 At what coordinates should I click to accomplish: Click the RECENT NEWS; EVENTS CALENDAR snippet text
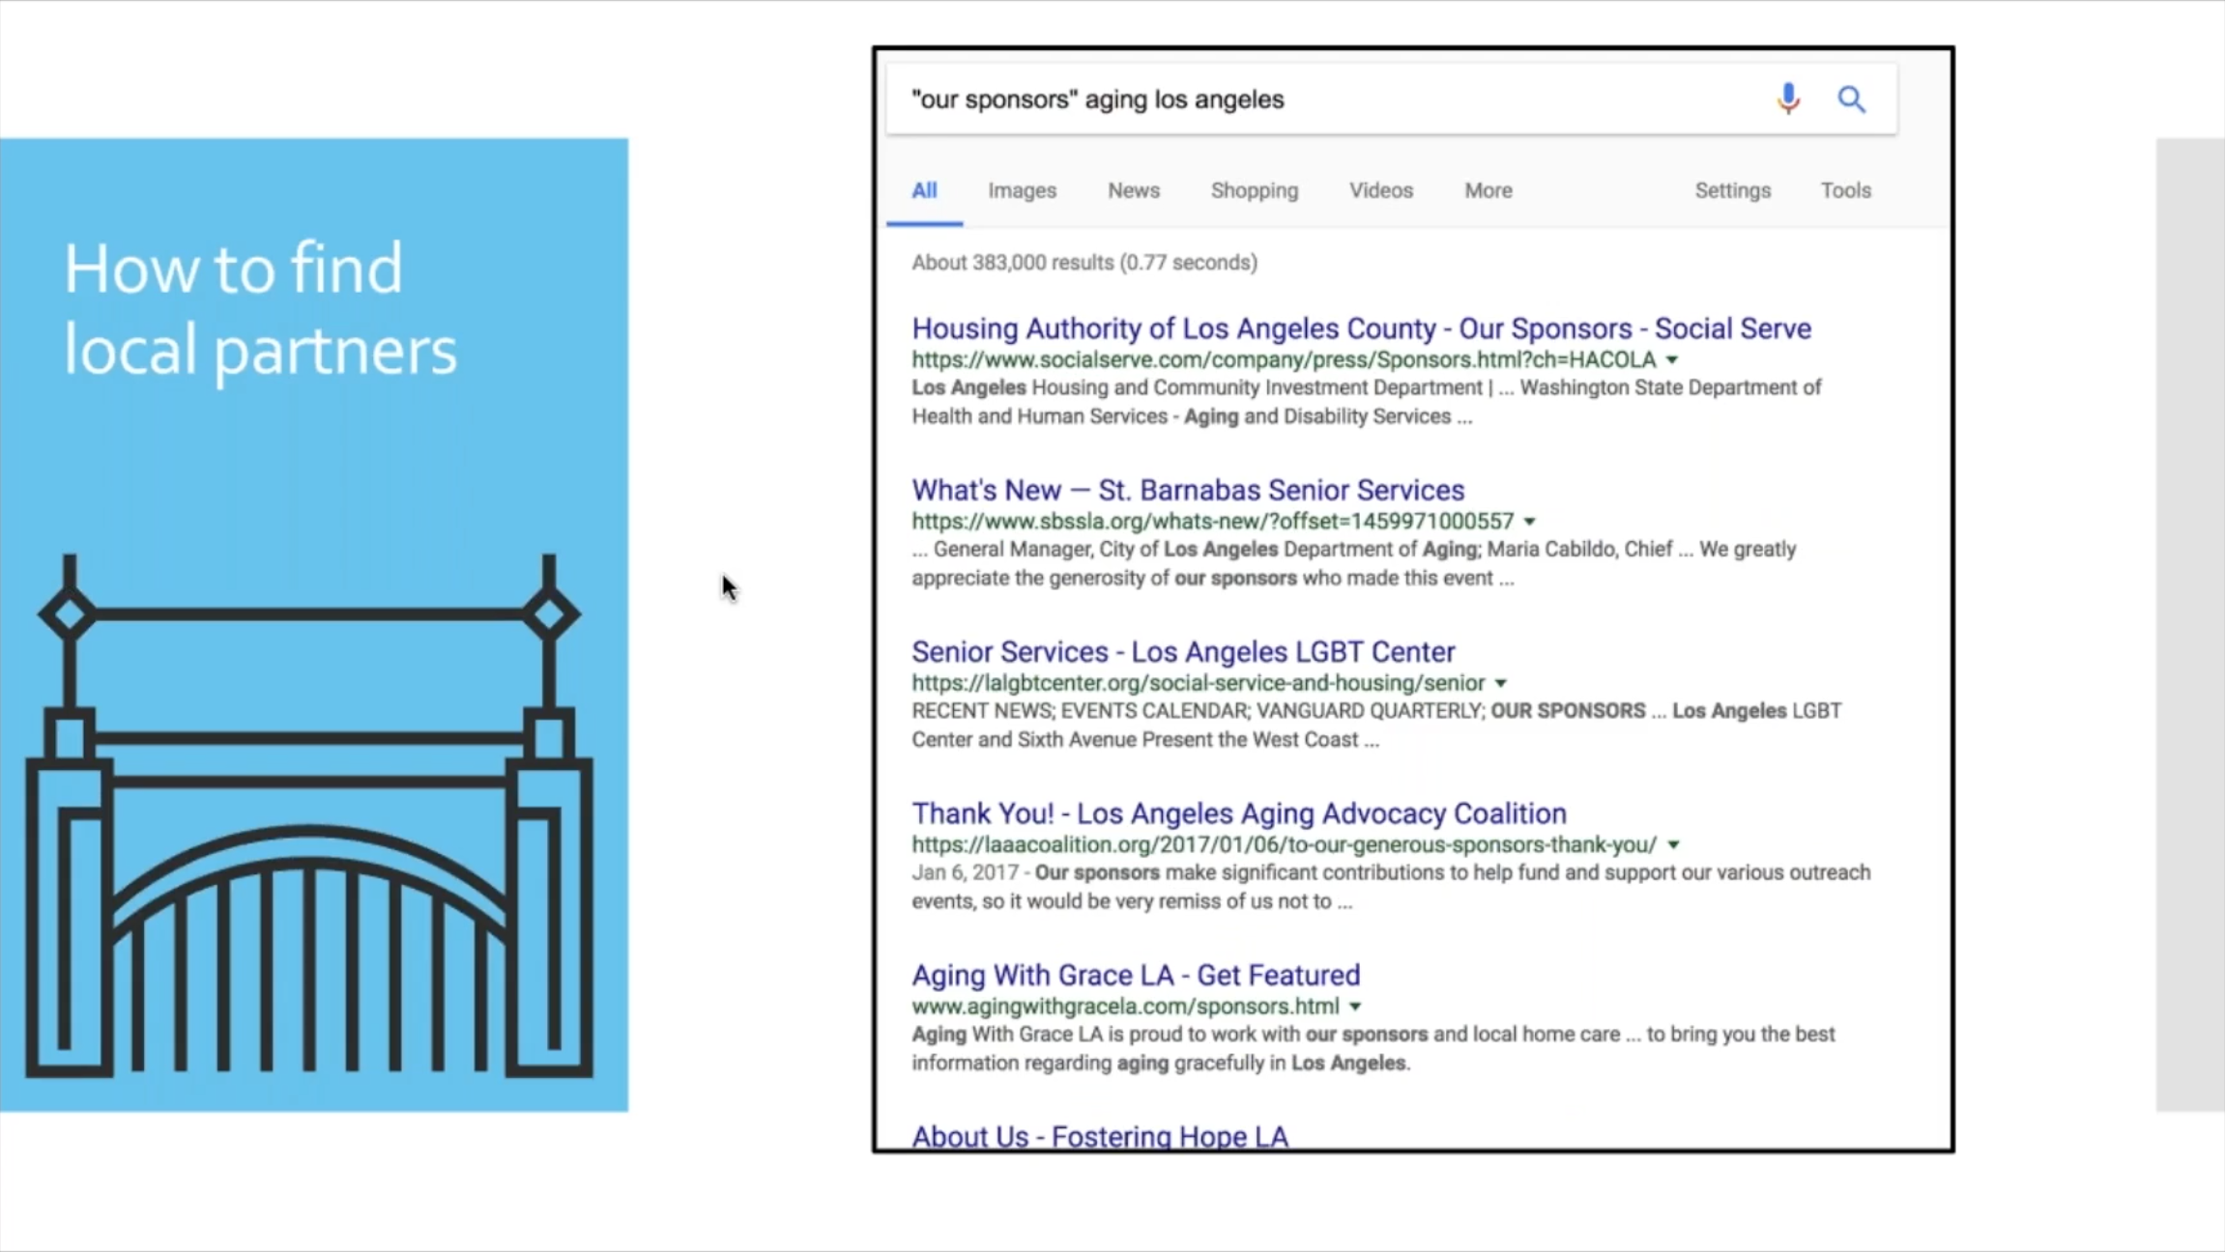[x=1376, y=726]
